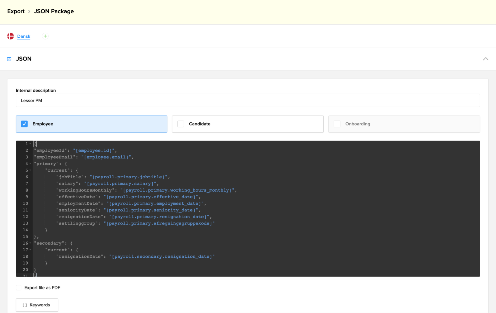Fold the code block at line 1
The width and height of the screenshot is (496, 313).
30,144
